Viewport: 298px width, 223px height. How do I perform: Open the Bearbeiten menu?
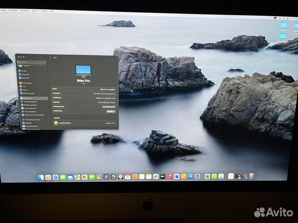click(13, 10)
